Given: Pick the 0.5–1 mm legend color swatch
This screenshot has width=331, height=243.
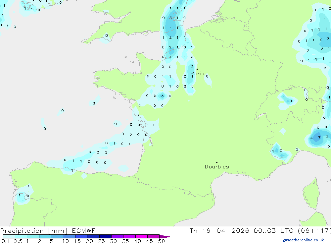Looking at the screenshot, I should (x=21, y=236).
